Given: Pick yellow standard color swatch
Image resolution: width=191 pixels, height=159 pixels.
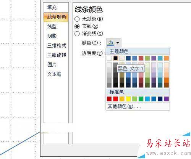Looking at the screenshot, I should click(128, 99).
